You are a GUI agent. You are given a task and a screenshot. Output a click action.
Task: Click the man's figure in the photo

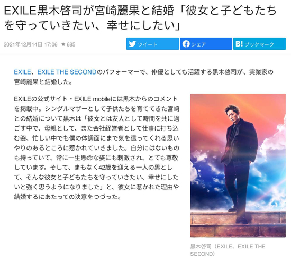(239, 163)
